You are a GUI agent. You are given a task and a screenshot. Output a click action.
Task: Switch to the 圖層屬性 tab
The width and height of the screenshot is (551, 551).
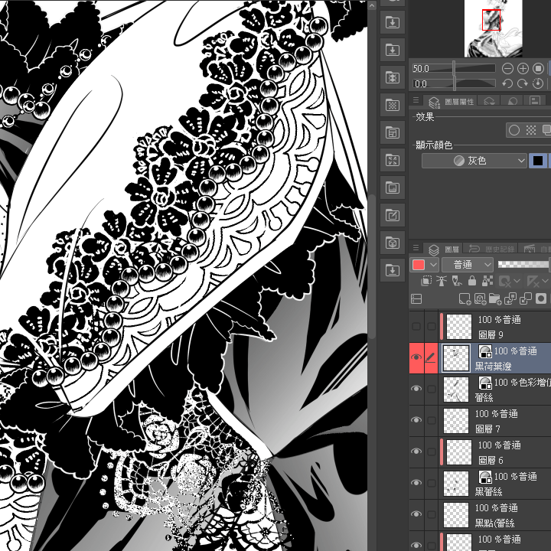[452, 102]
